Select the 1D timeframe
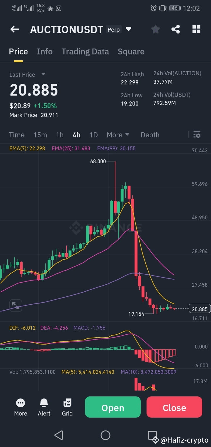The image size is (211, 447). click(x=93, y=135)
